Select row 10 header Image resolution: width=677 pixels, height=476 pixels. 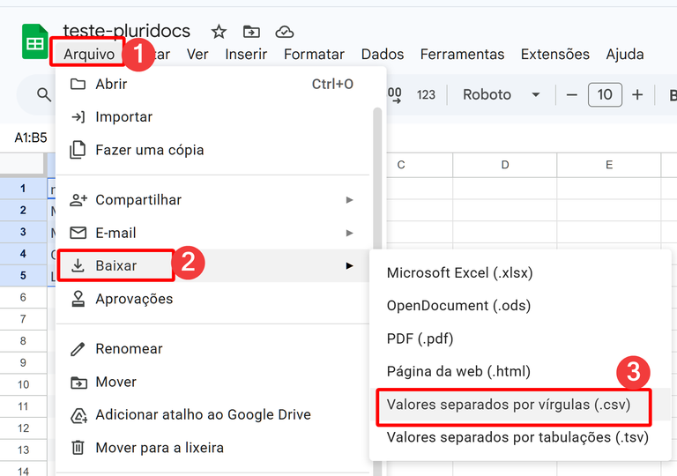[23, 384]
